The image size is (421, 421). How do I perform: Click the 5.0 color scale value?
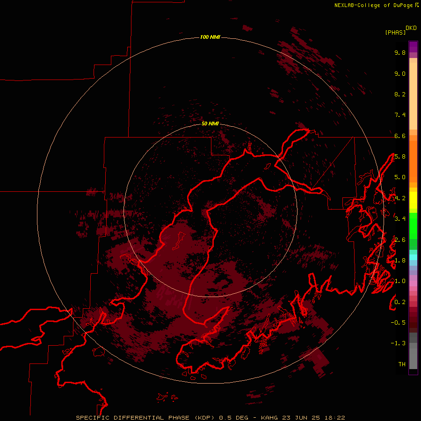[400, 177]
